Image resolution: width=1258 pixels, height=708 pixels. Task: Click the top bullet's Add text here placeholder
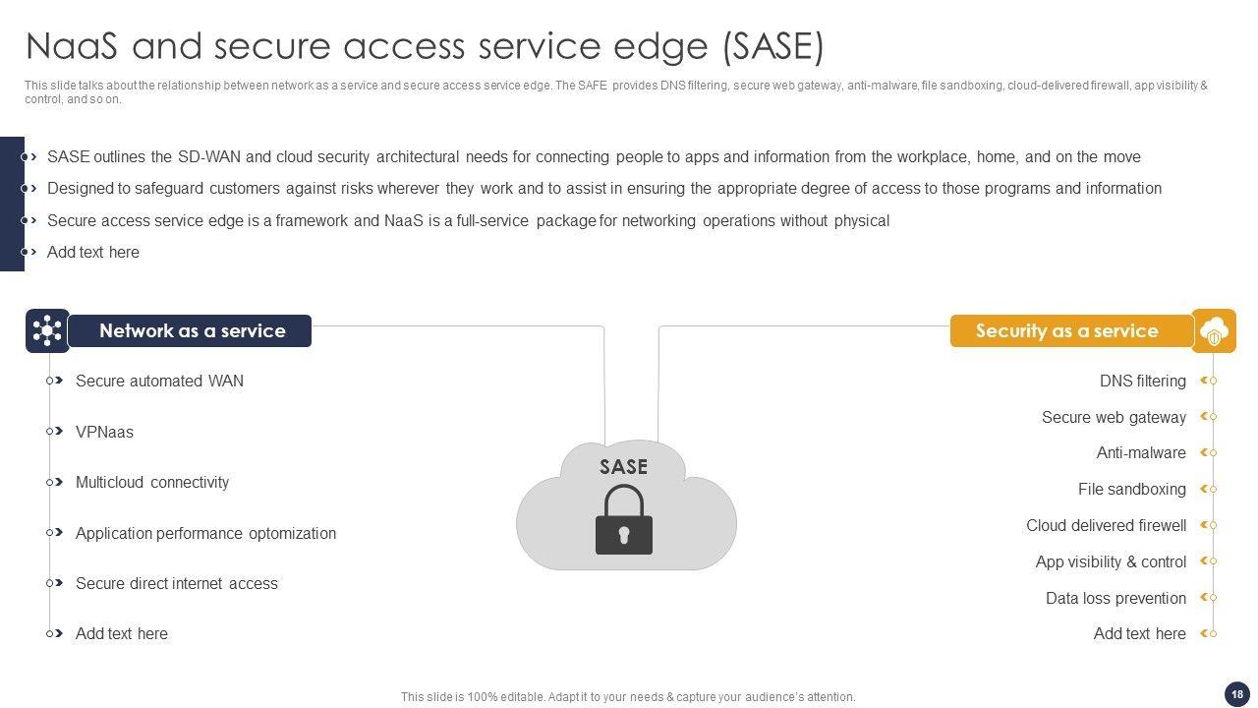pos(93,252)
